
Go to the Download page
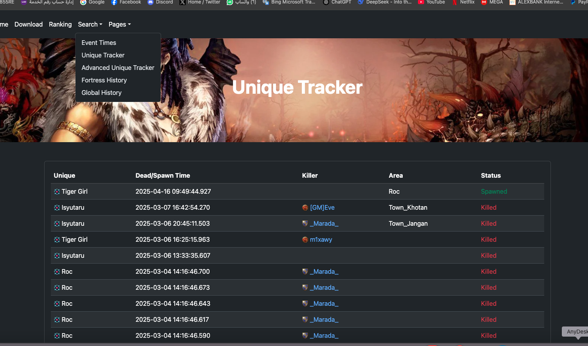coord(29,24)
